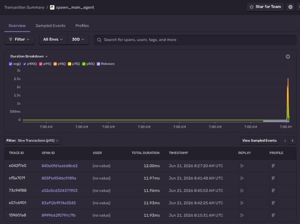Click the PROFILE column header

tap(276, 153)
